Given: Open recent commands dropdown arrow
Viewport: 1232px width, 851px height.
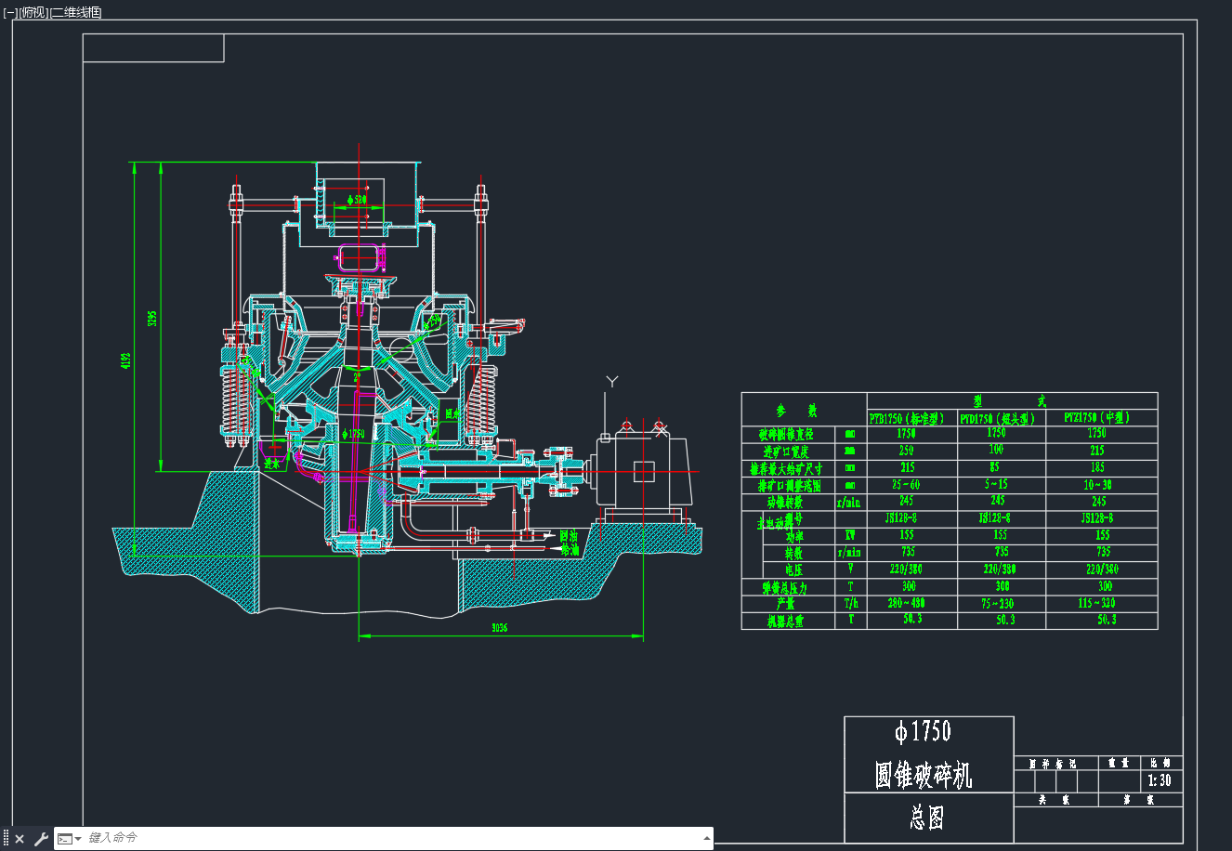Looking at the screenshot, I should (x=79, y=839).
